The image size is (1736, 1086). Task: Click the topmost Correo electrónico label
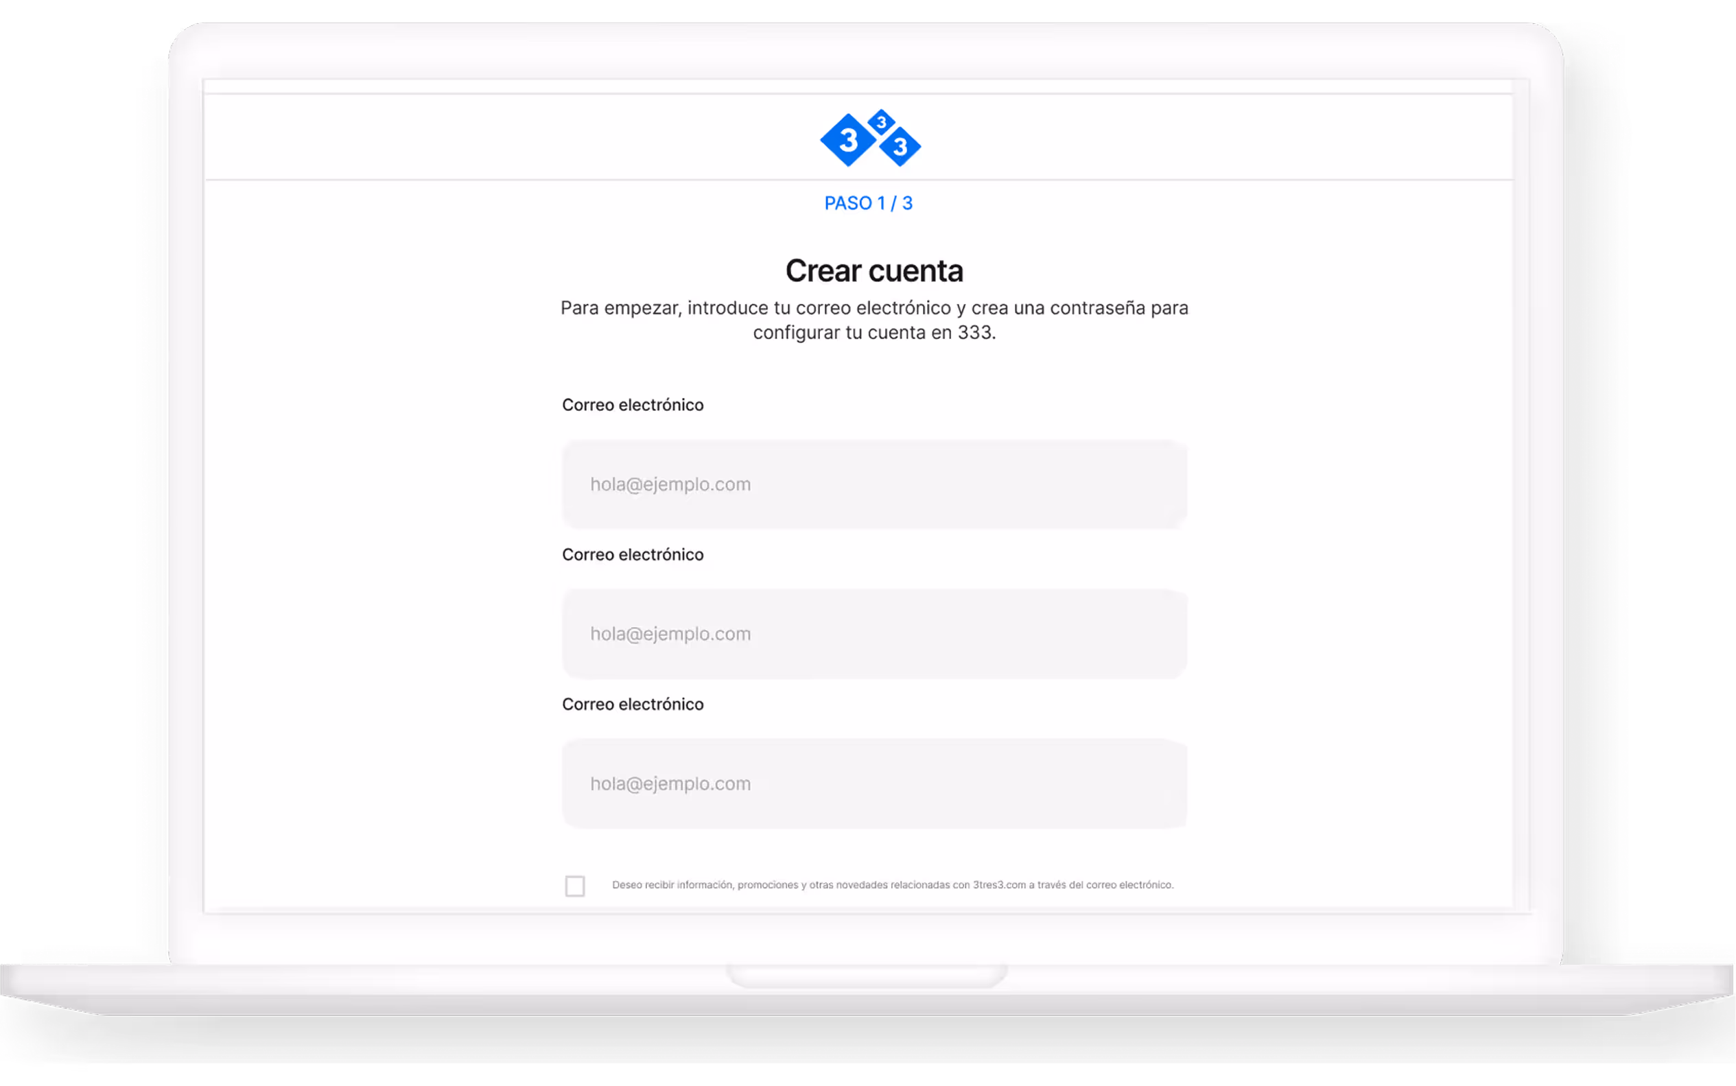(x=633, y=405)
